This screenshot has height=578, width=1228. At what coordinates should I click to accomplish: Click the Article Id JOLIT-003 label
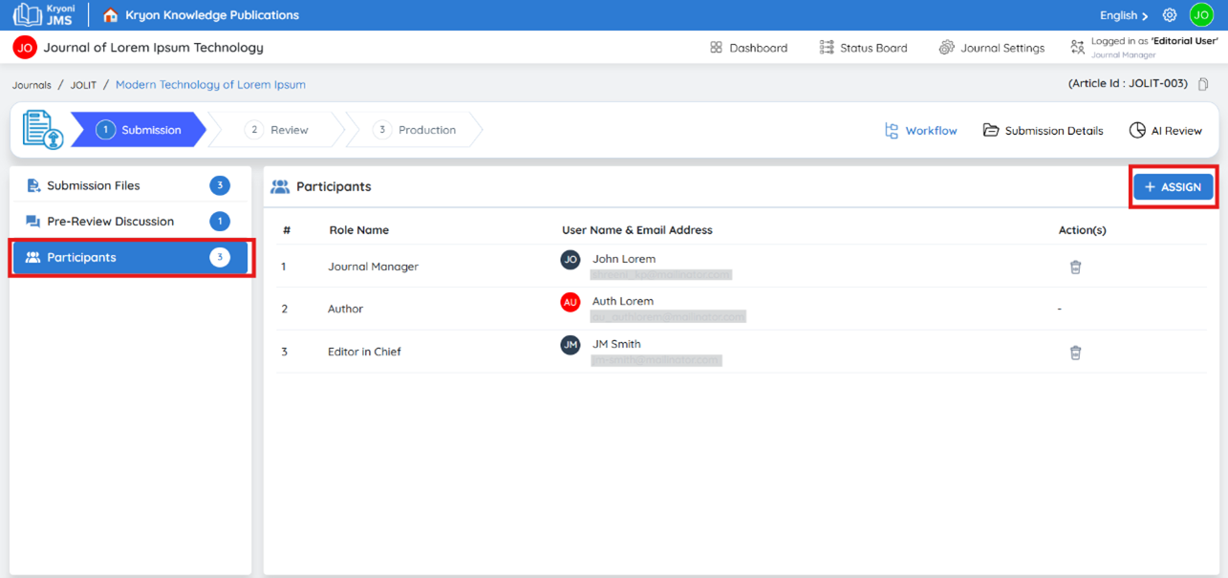click(1128, 84)
